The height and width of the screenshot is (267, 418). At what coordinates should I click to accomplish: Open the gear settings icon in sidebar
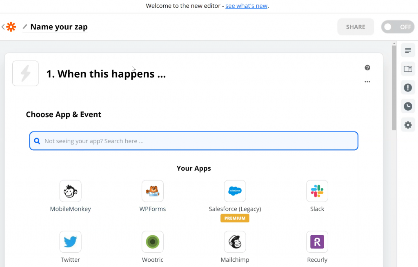click(408, 125)
